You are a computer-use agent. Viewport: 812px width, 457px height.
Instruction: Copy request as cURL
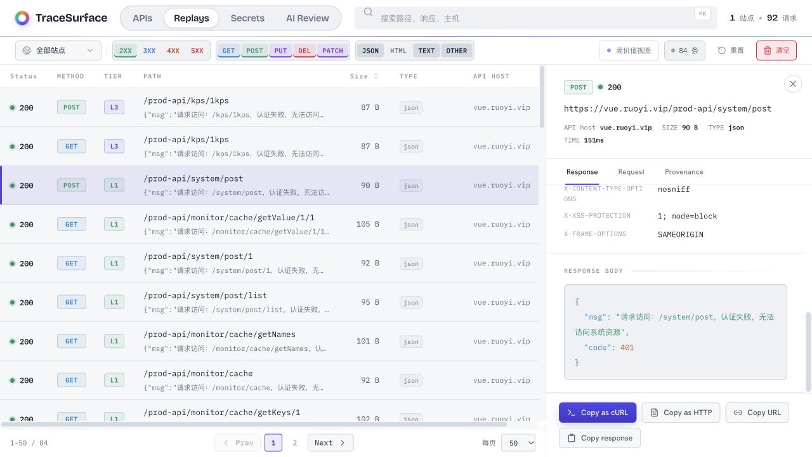click(x=598, y=413)
